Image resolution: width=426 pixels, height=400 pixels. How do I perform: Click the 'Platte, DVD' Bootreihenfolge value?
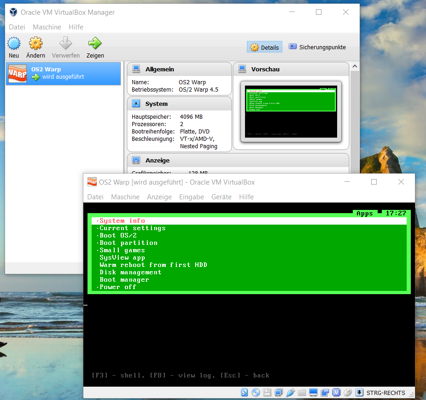194,132
